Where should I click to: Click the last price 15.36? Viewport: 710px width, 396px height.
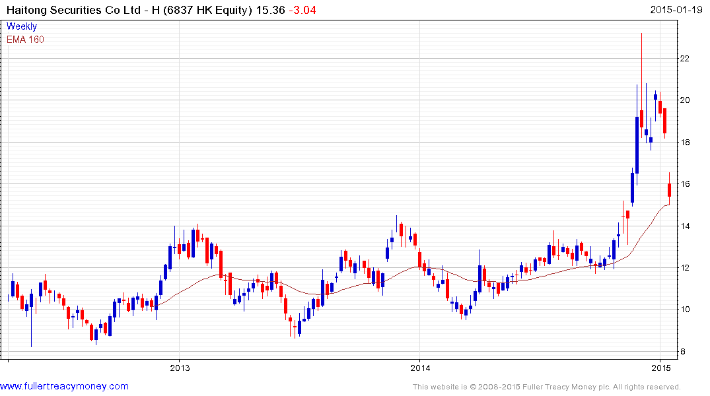[x=270, y=10]
